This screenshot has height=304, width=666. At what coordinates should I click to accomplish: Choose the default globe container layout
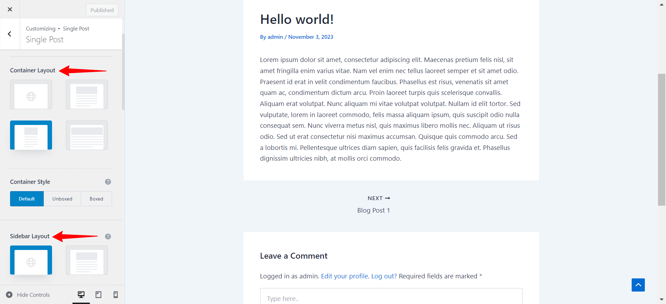[31, 95]
